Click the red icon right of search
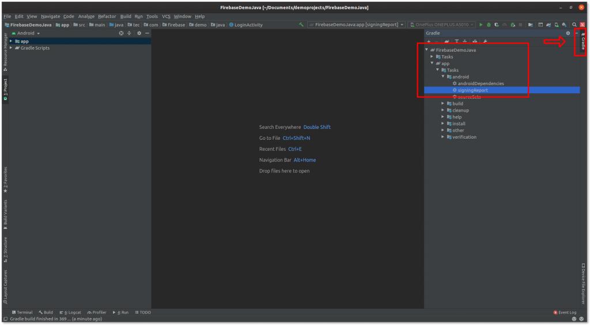The image size is (590, 325). click(582, 25)
